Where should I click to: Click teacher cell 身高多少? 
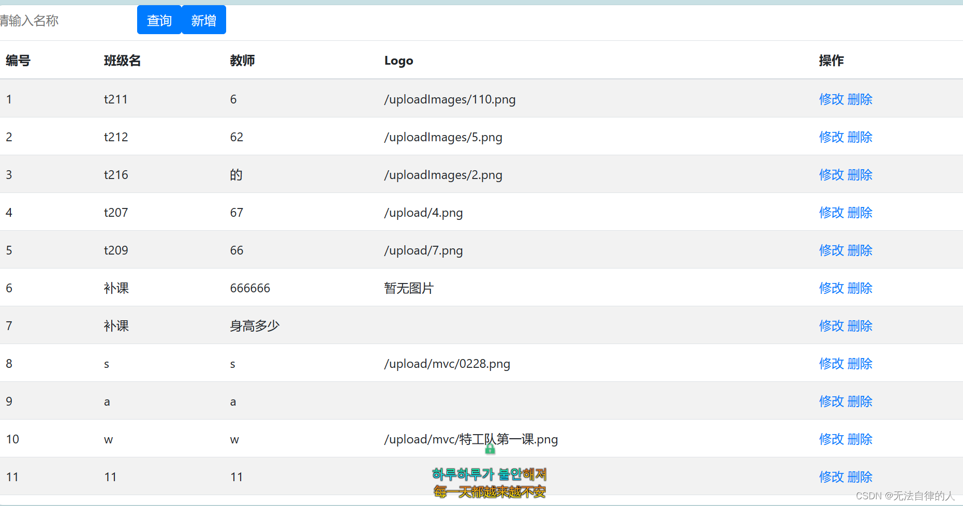[255, 325]
